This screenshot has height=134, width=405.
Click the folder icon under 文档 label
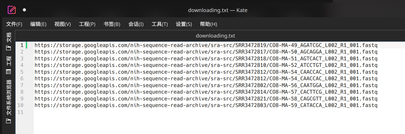(9, 48)
